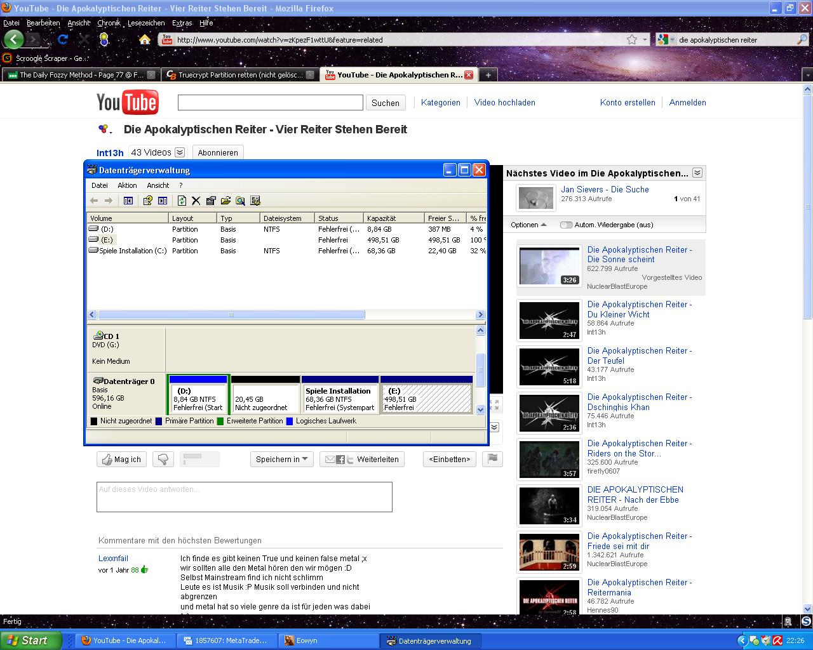Expand the arrow below the video player
This screenshot has height=650, width=813.
click(494, 427)
